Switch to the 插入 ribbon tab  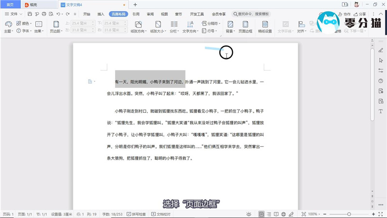click(101, 14)
